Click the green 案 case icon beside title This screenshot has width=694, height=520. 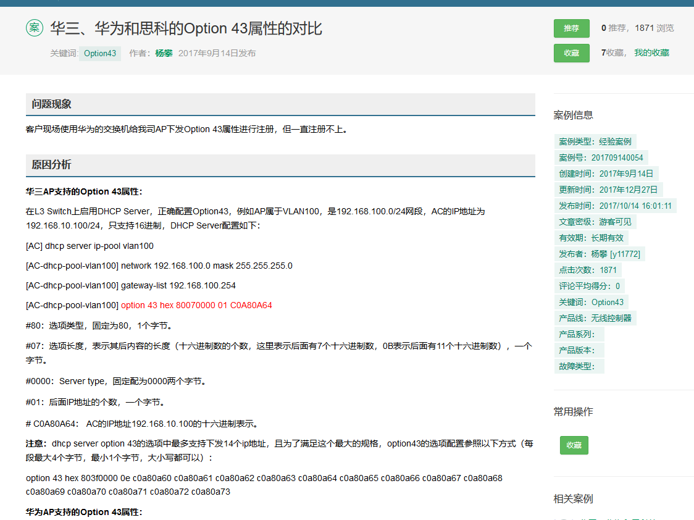pos(35,28)
